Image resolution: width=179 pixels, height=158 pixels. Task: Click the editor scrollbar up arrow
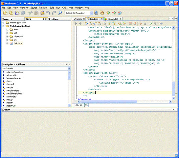173,28
